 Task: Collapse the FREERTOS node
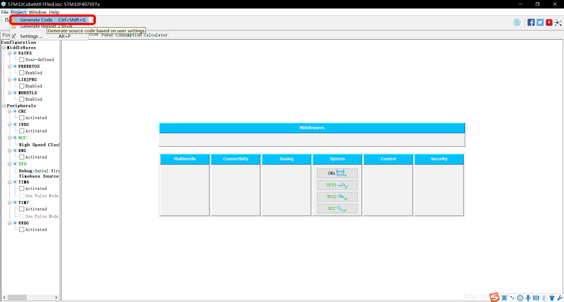[10, 66]
